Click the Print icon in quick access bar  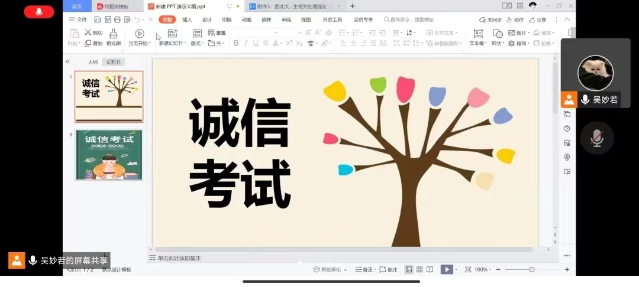pyautogui.click(x=116, y=19)
